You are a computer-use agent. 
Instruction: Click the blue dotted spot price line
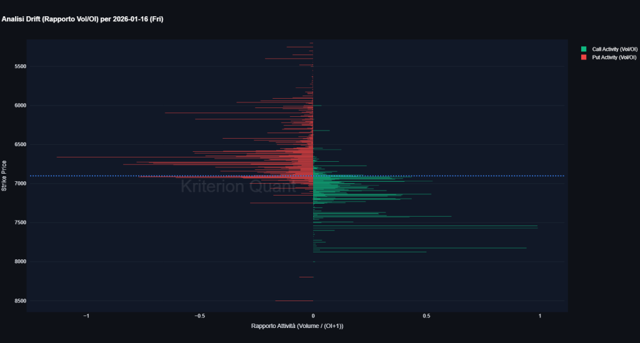297,176
